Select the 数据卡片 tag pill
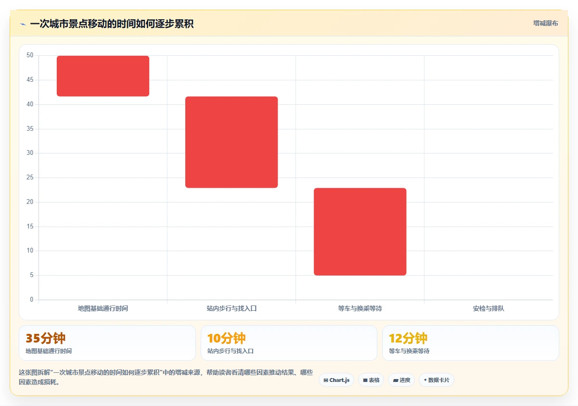Viewport: 578px width, 406px height. coord(437,380)
